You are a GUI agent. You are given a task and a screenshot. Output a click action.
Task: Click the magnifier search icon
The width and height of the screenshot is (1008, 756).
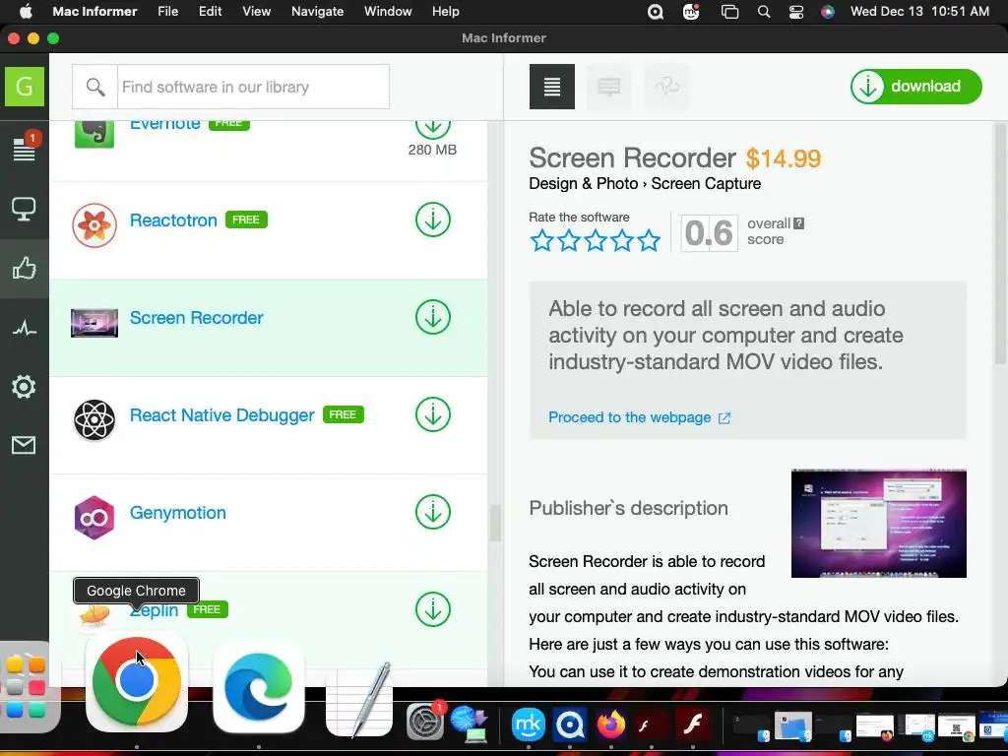point(95,87)
